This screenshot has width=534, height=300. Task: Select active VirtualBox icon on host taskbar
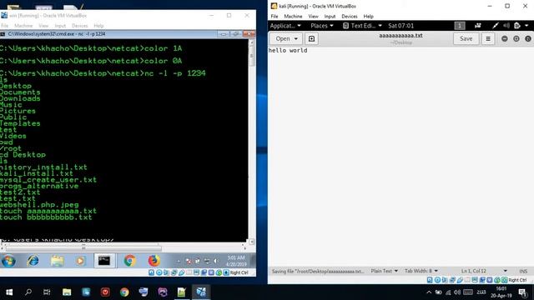click(201, 292)
